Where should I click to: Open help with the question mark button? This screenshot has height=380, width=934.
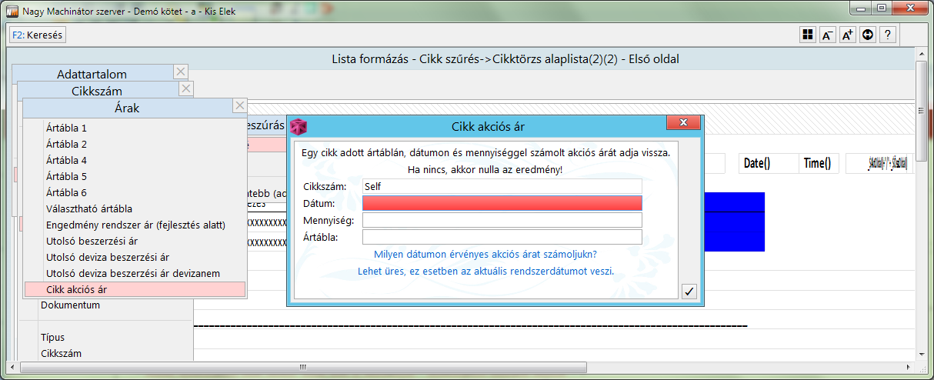click(888, 35)
